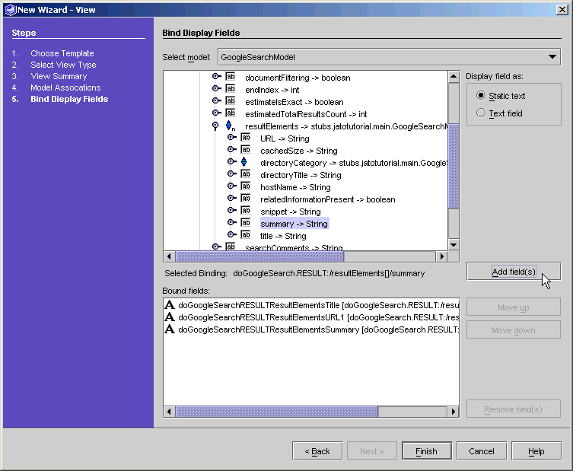Click the 'ab' icon beside hostName
This screenshot has height=471, width=573.
pos(246,186)
